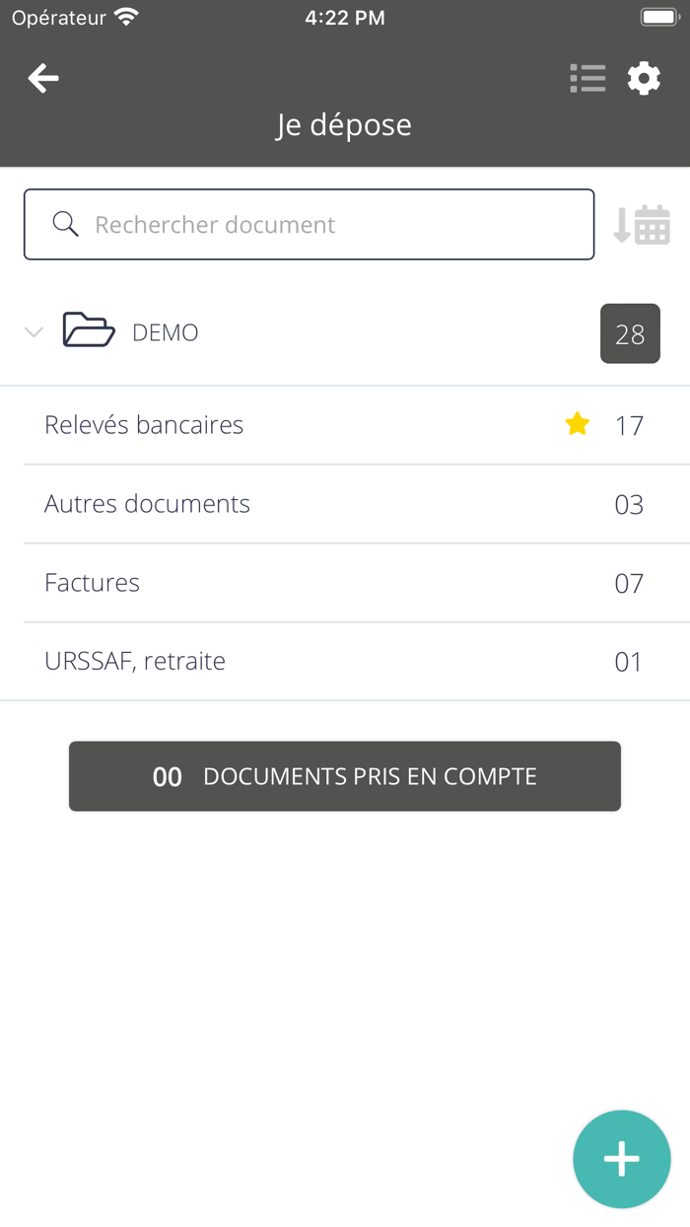
Task: Tap the Rechercher document search field
Action: [x=296, y=224]
